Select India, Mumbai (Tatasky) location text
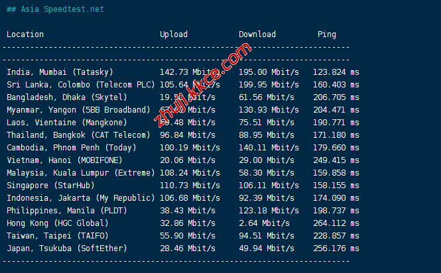This screenshot has width=441, height=273. tap(60, 72)
